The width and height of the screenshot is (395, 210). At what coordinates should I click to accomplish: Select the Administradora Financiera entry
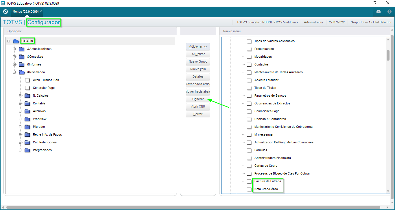273,158
